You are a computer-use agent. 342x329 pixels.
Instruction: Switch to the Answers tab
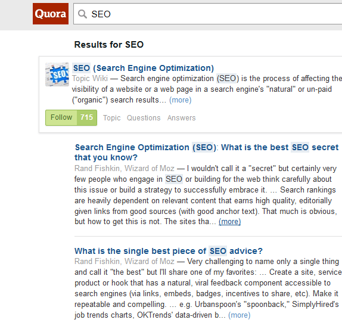tap(181, 118)
